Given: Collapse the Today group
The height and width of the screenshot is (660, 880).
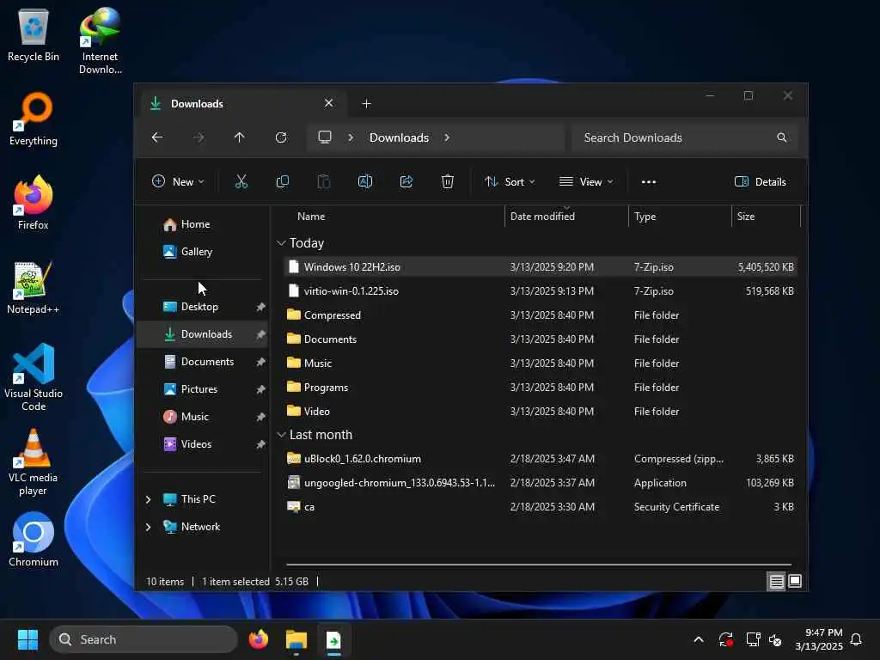Looking at the screenshot, I should (x=281, y=243).
